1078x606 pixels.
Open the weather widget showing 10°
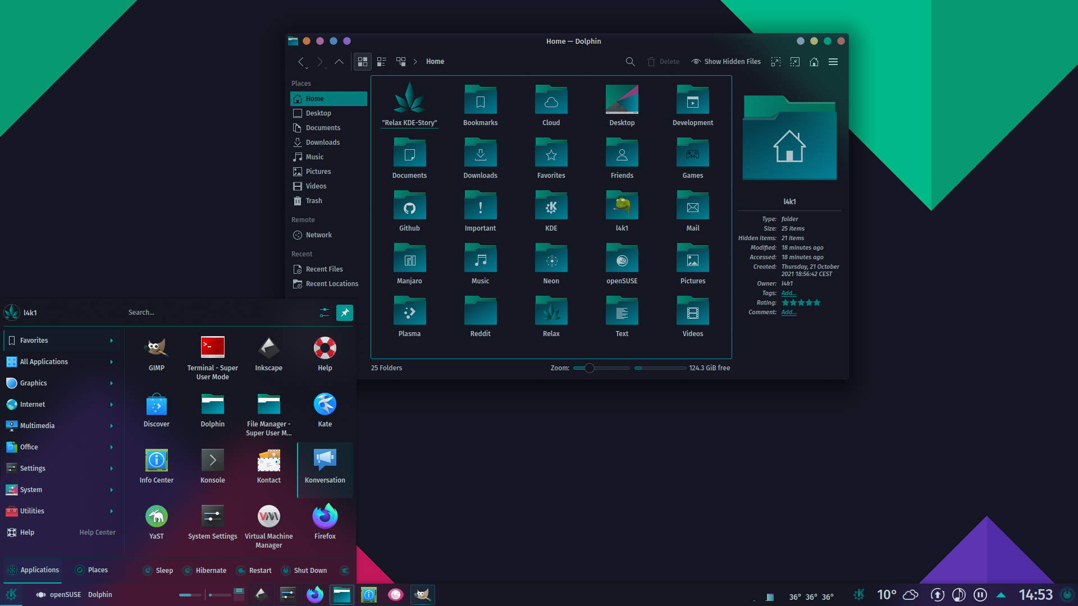(x=897, y=595)
